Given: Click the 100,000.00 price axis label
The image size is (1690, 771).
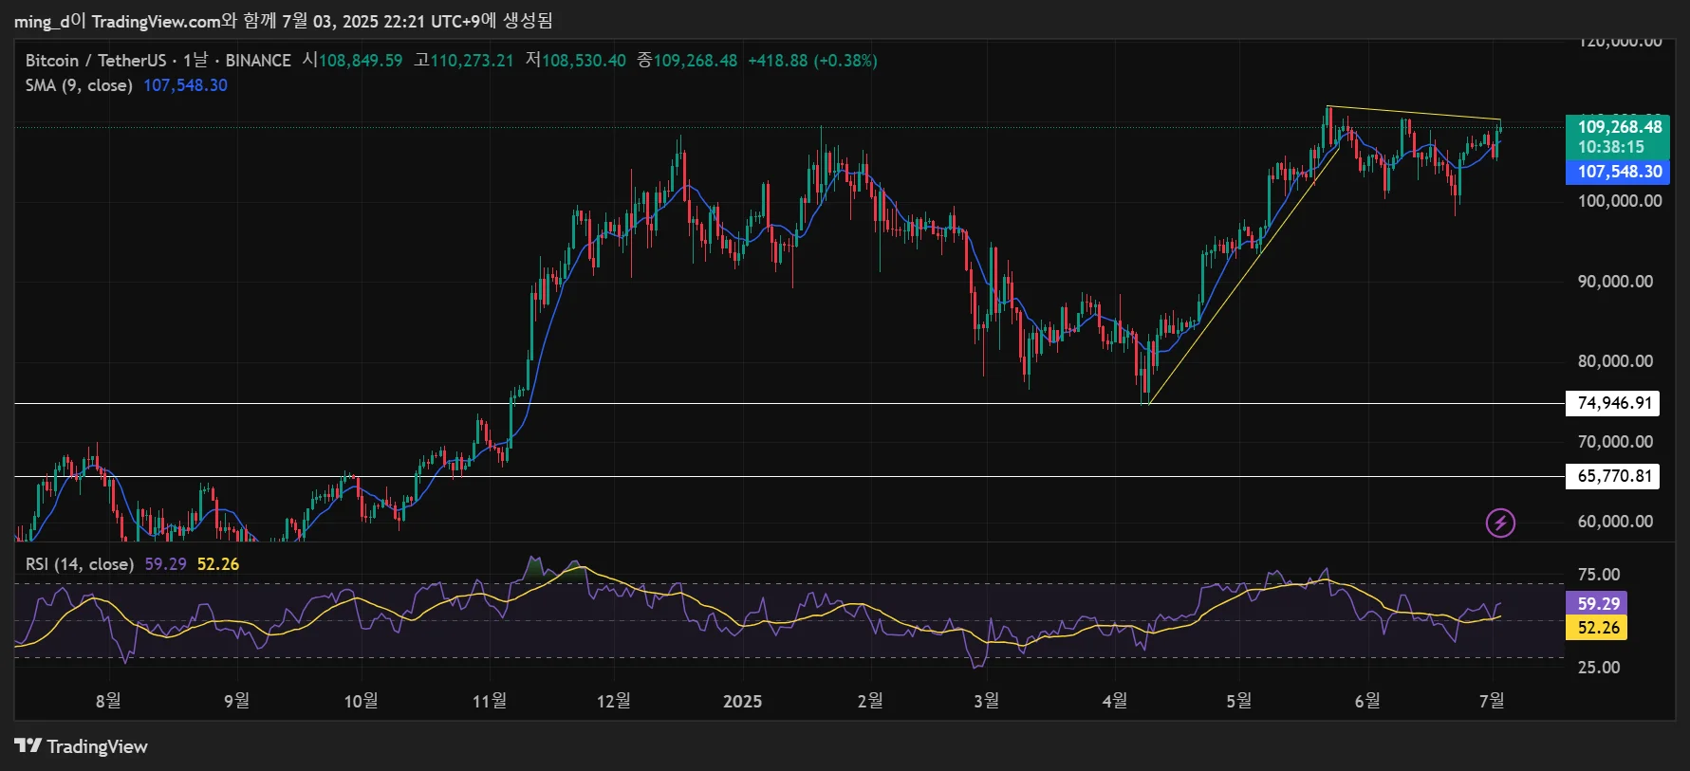Looking at the screenshot, I should (1619, 201).
